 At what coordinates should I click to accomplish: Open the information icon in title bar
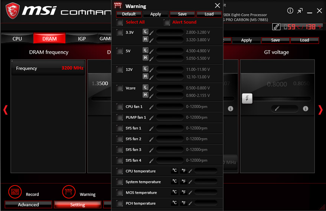[x=290, y=11]
